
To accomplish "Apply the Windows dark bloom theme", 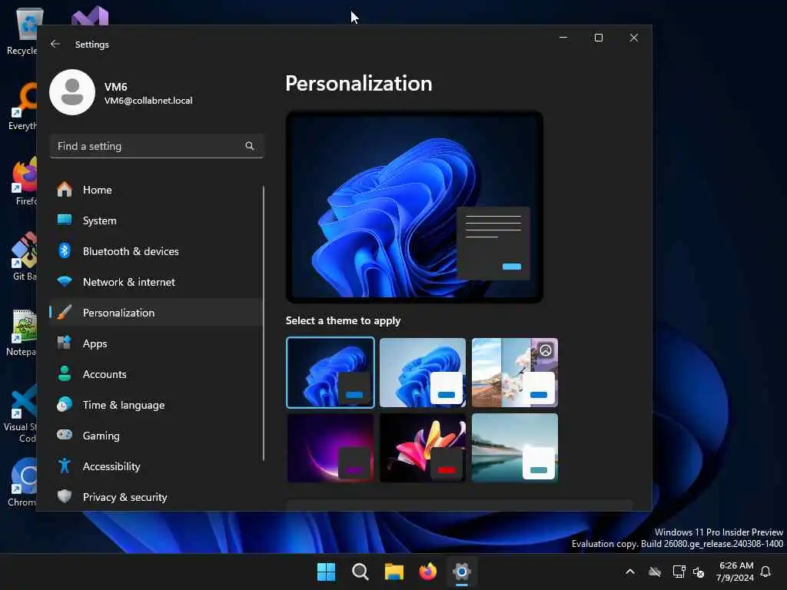I will point(330,373).
